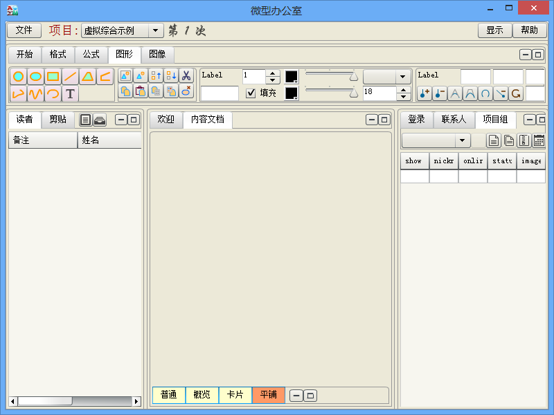Click the rotate G arrow icon
Image resolution: width=554 pixels, height=415 pixels.
tap(515, 93)
